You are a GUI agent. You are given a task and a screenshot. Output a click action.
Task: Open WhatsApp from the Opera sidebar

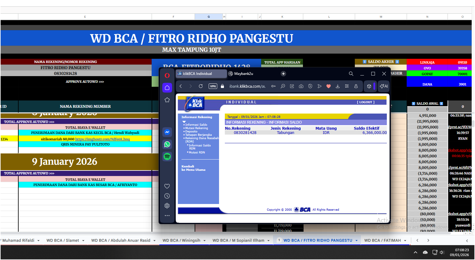click(167, 144)
